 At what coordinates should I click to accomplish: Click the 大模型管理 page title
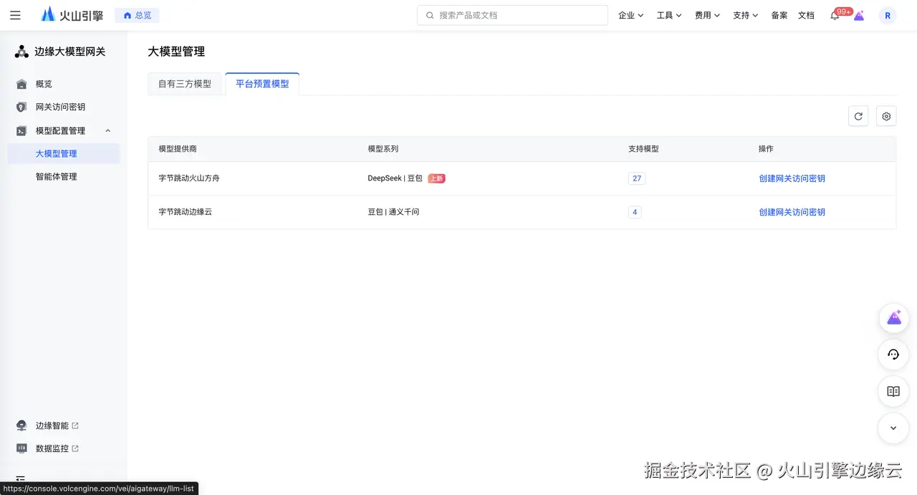(x=176, y=52)
